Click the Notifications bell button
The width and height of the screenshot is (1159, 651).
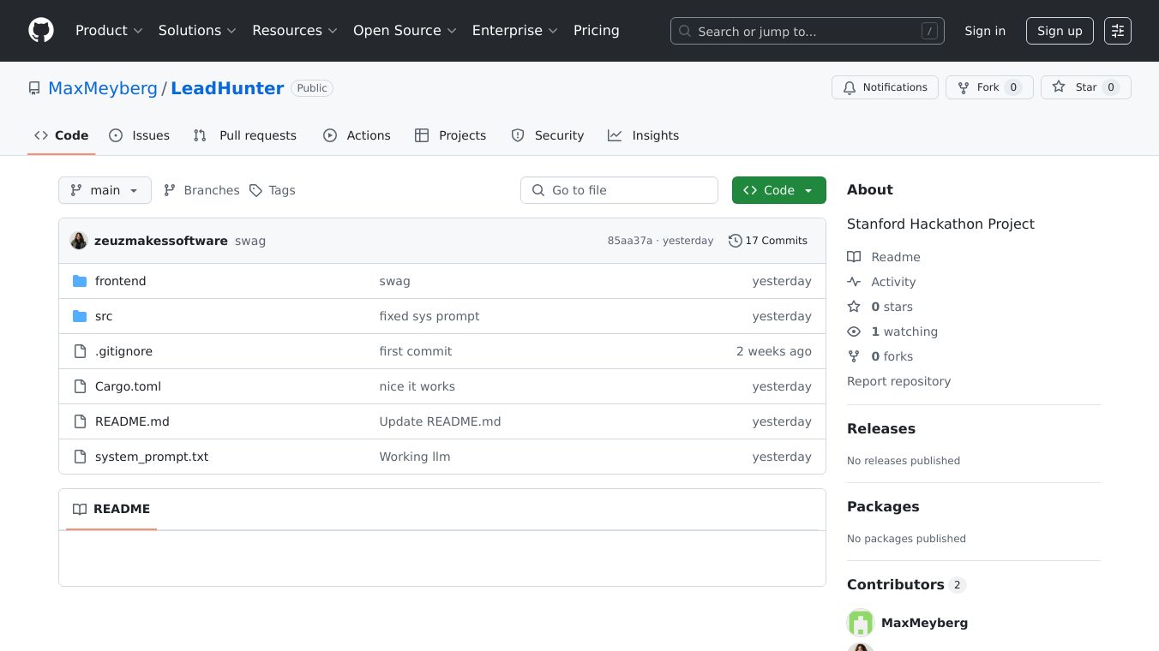coord(885,87)
